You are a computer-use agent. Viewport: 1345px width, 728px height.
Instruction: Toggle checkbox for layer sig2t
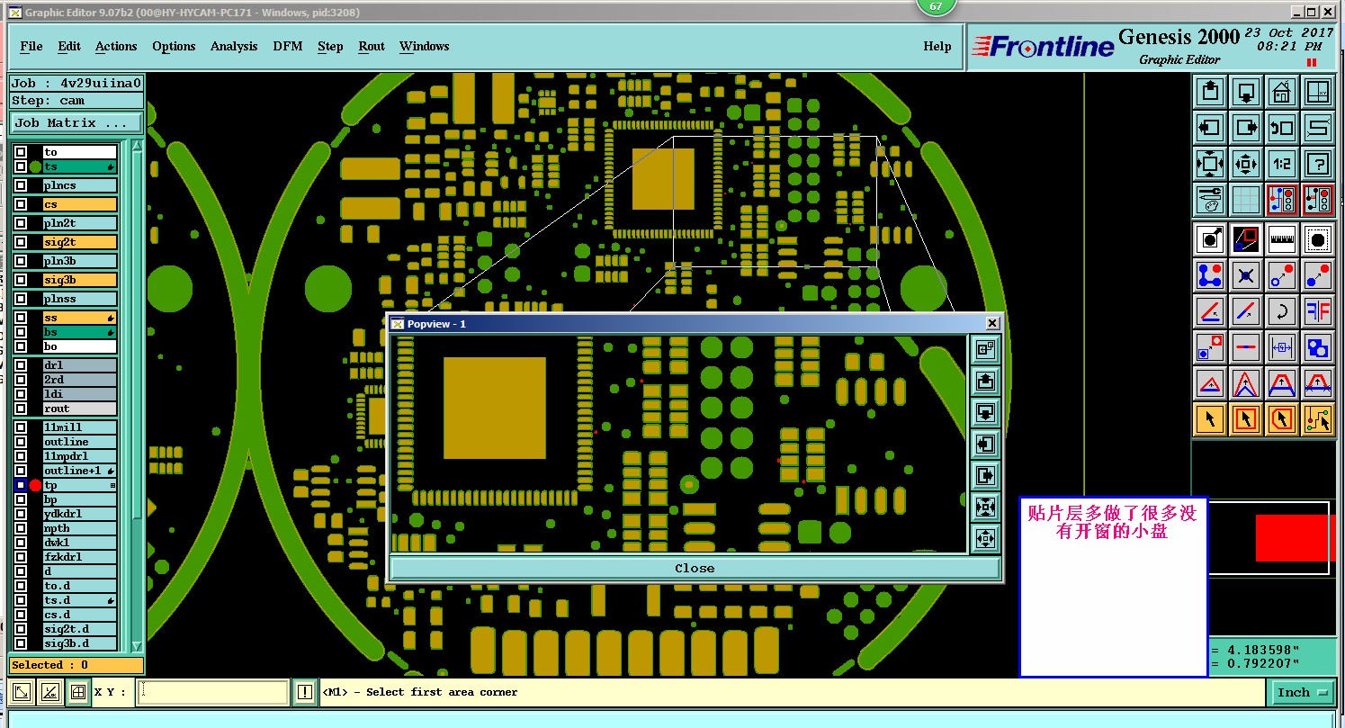21,242
